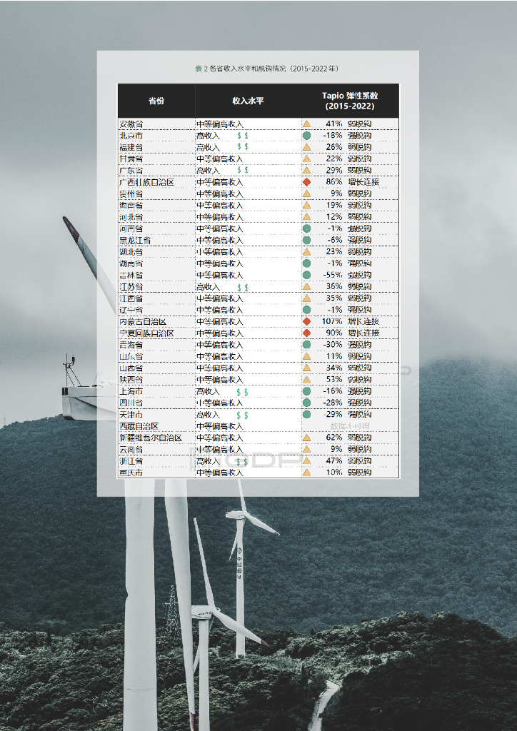Click the green circle in 辽宁省 row

(306, 310)
